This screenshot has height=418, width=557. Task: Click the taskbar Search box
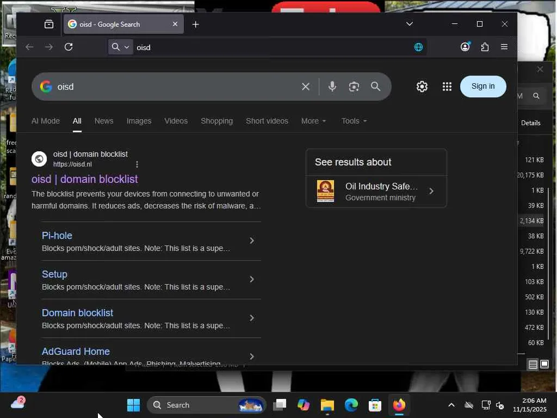point(207,405)
